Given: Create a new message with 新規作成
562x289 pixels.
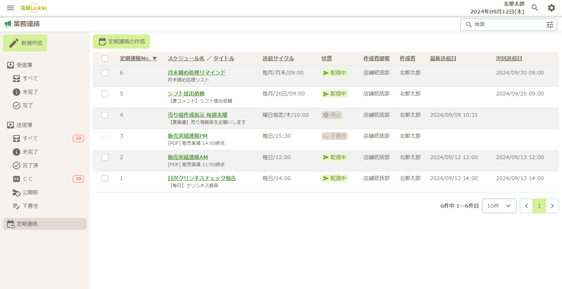Looking at the screenshot, I should coord(25,43).
